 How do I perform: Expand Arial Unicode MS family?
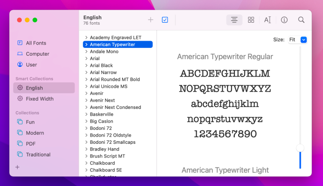(86, 86)
